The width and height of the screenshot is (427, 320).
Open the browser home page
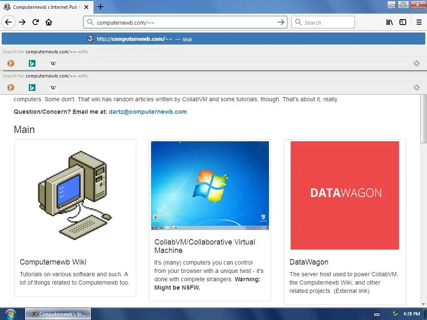(49, 22)
